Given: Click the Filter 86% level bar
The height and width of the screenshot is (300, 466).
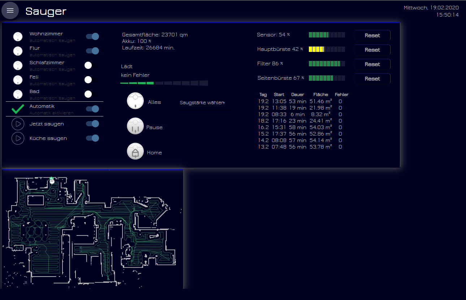Looking at the screenshot, I should (327, 64).
